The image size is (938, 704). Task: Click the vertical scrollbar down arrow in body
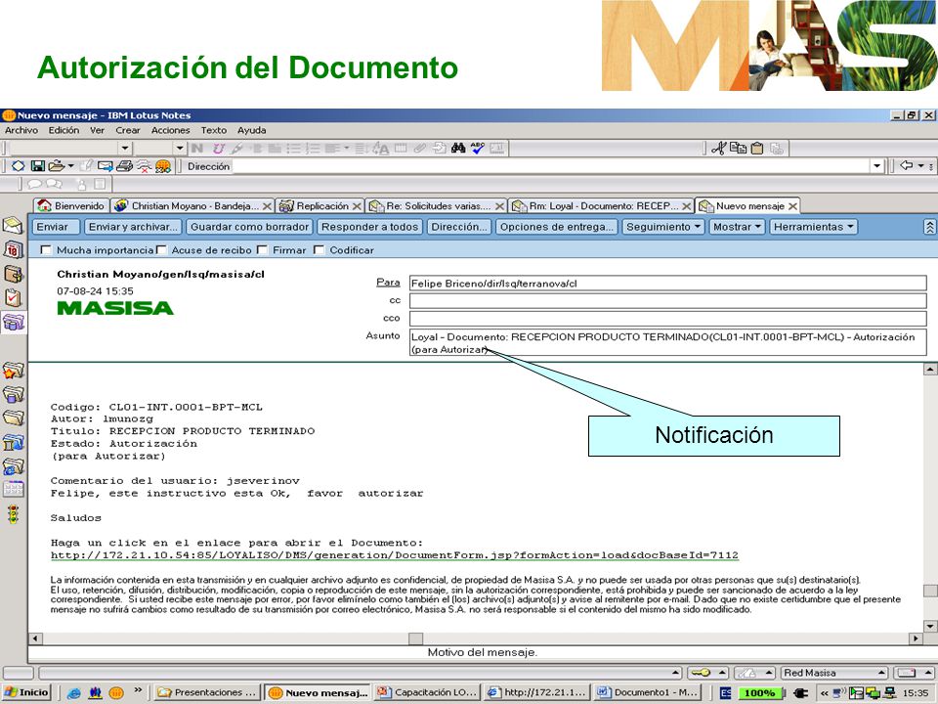coord(929,626)
